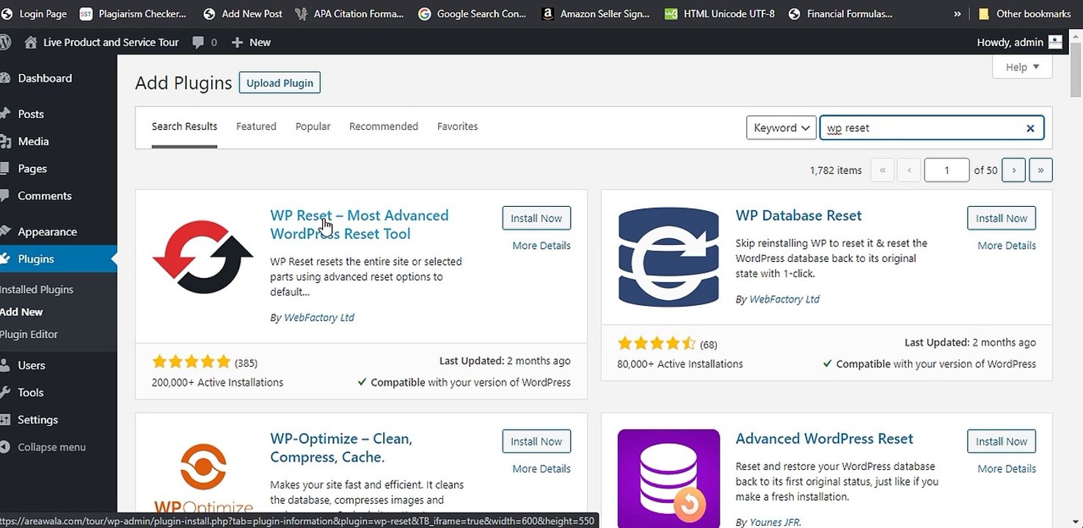View More Details for WP Database Reset
The width and height of the screenshot is (1083, 528).
coord(1007,246)
